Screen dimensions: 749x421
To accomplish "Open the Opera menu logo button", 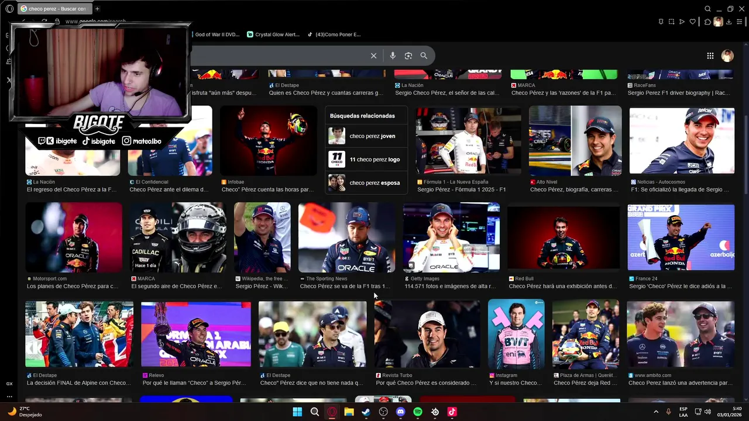I will click(9, 9).
